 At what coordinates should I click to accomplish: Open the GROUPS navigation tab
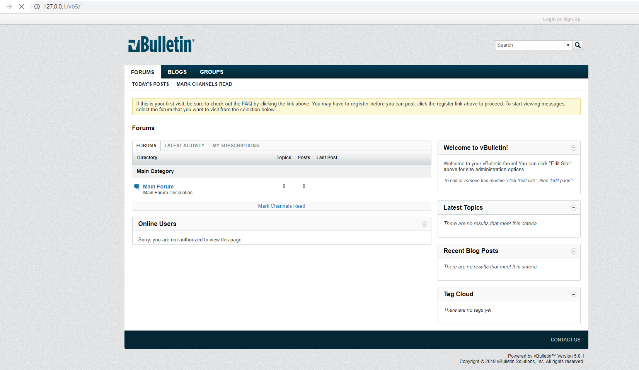click(211, 72)
